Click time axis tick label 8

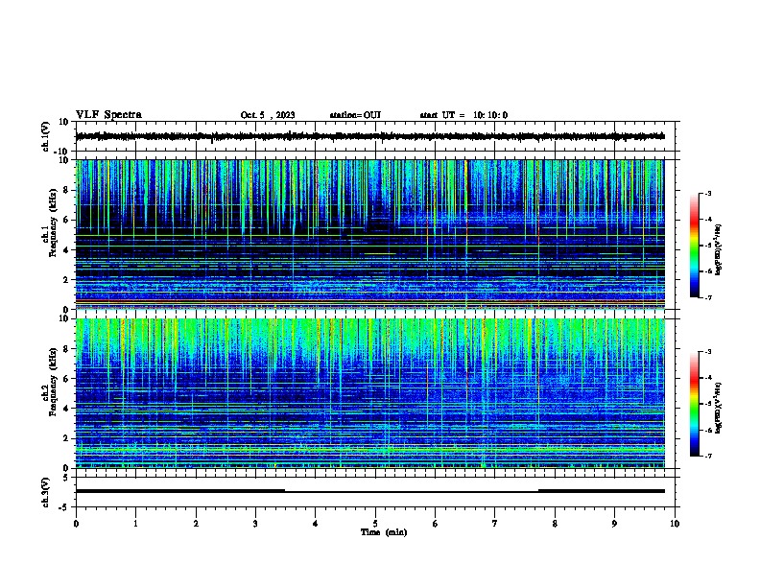coord(555,524)
